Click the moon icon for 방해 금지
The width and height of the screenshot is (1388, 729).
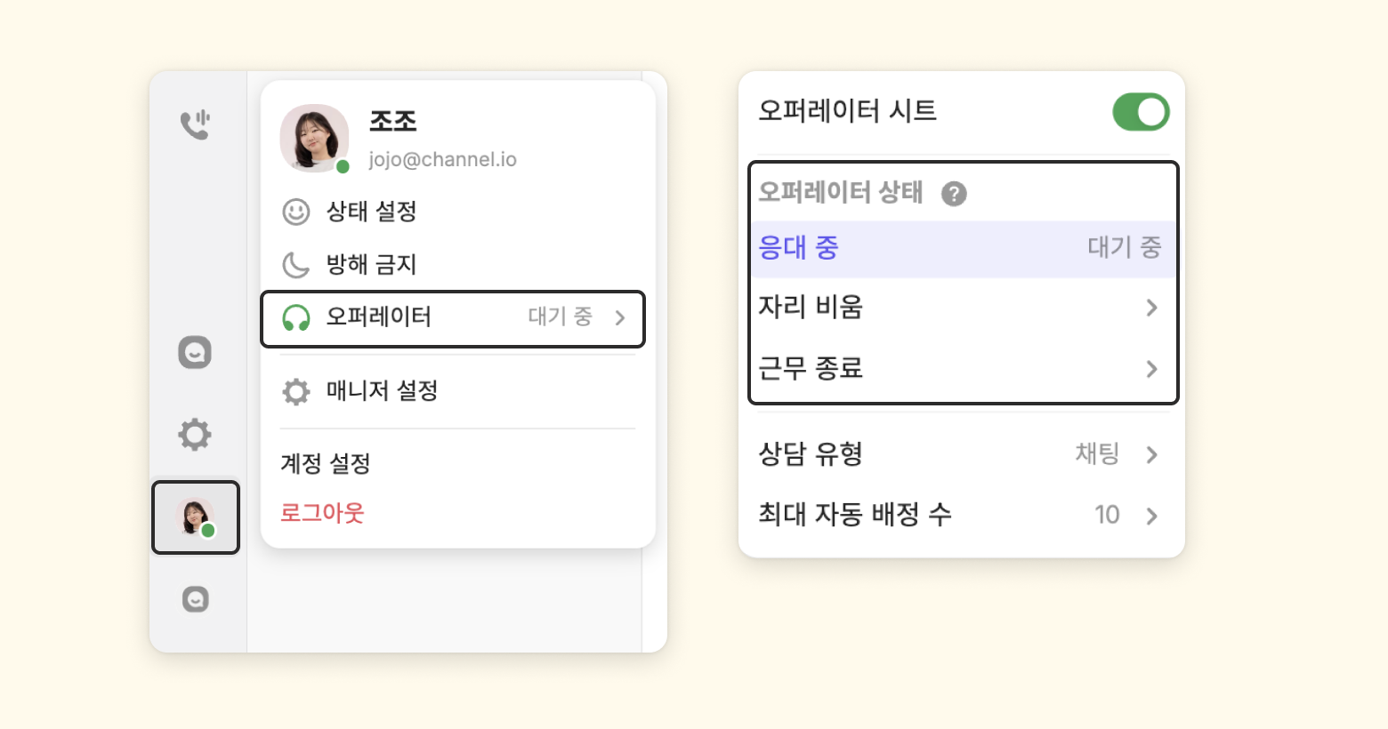coord(295,264)
